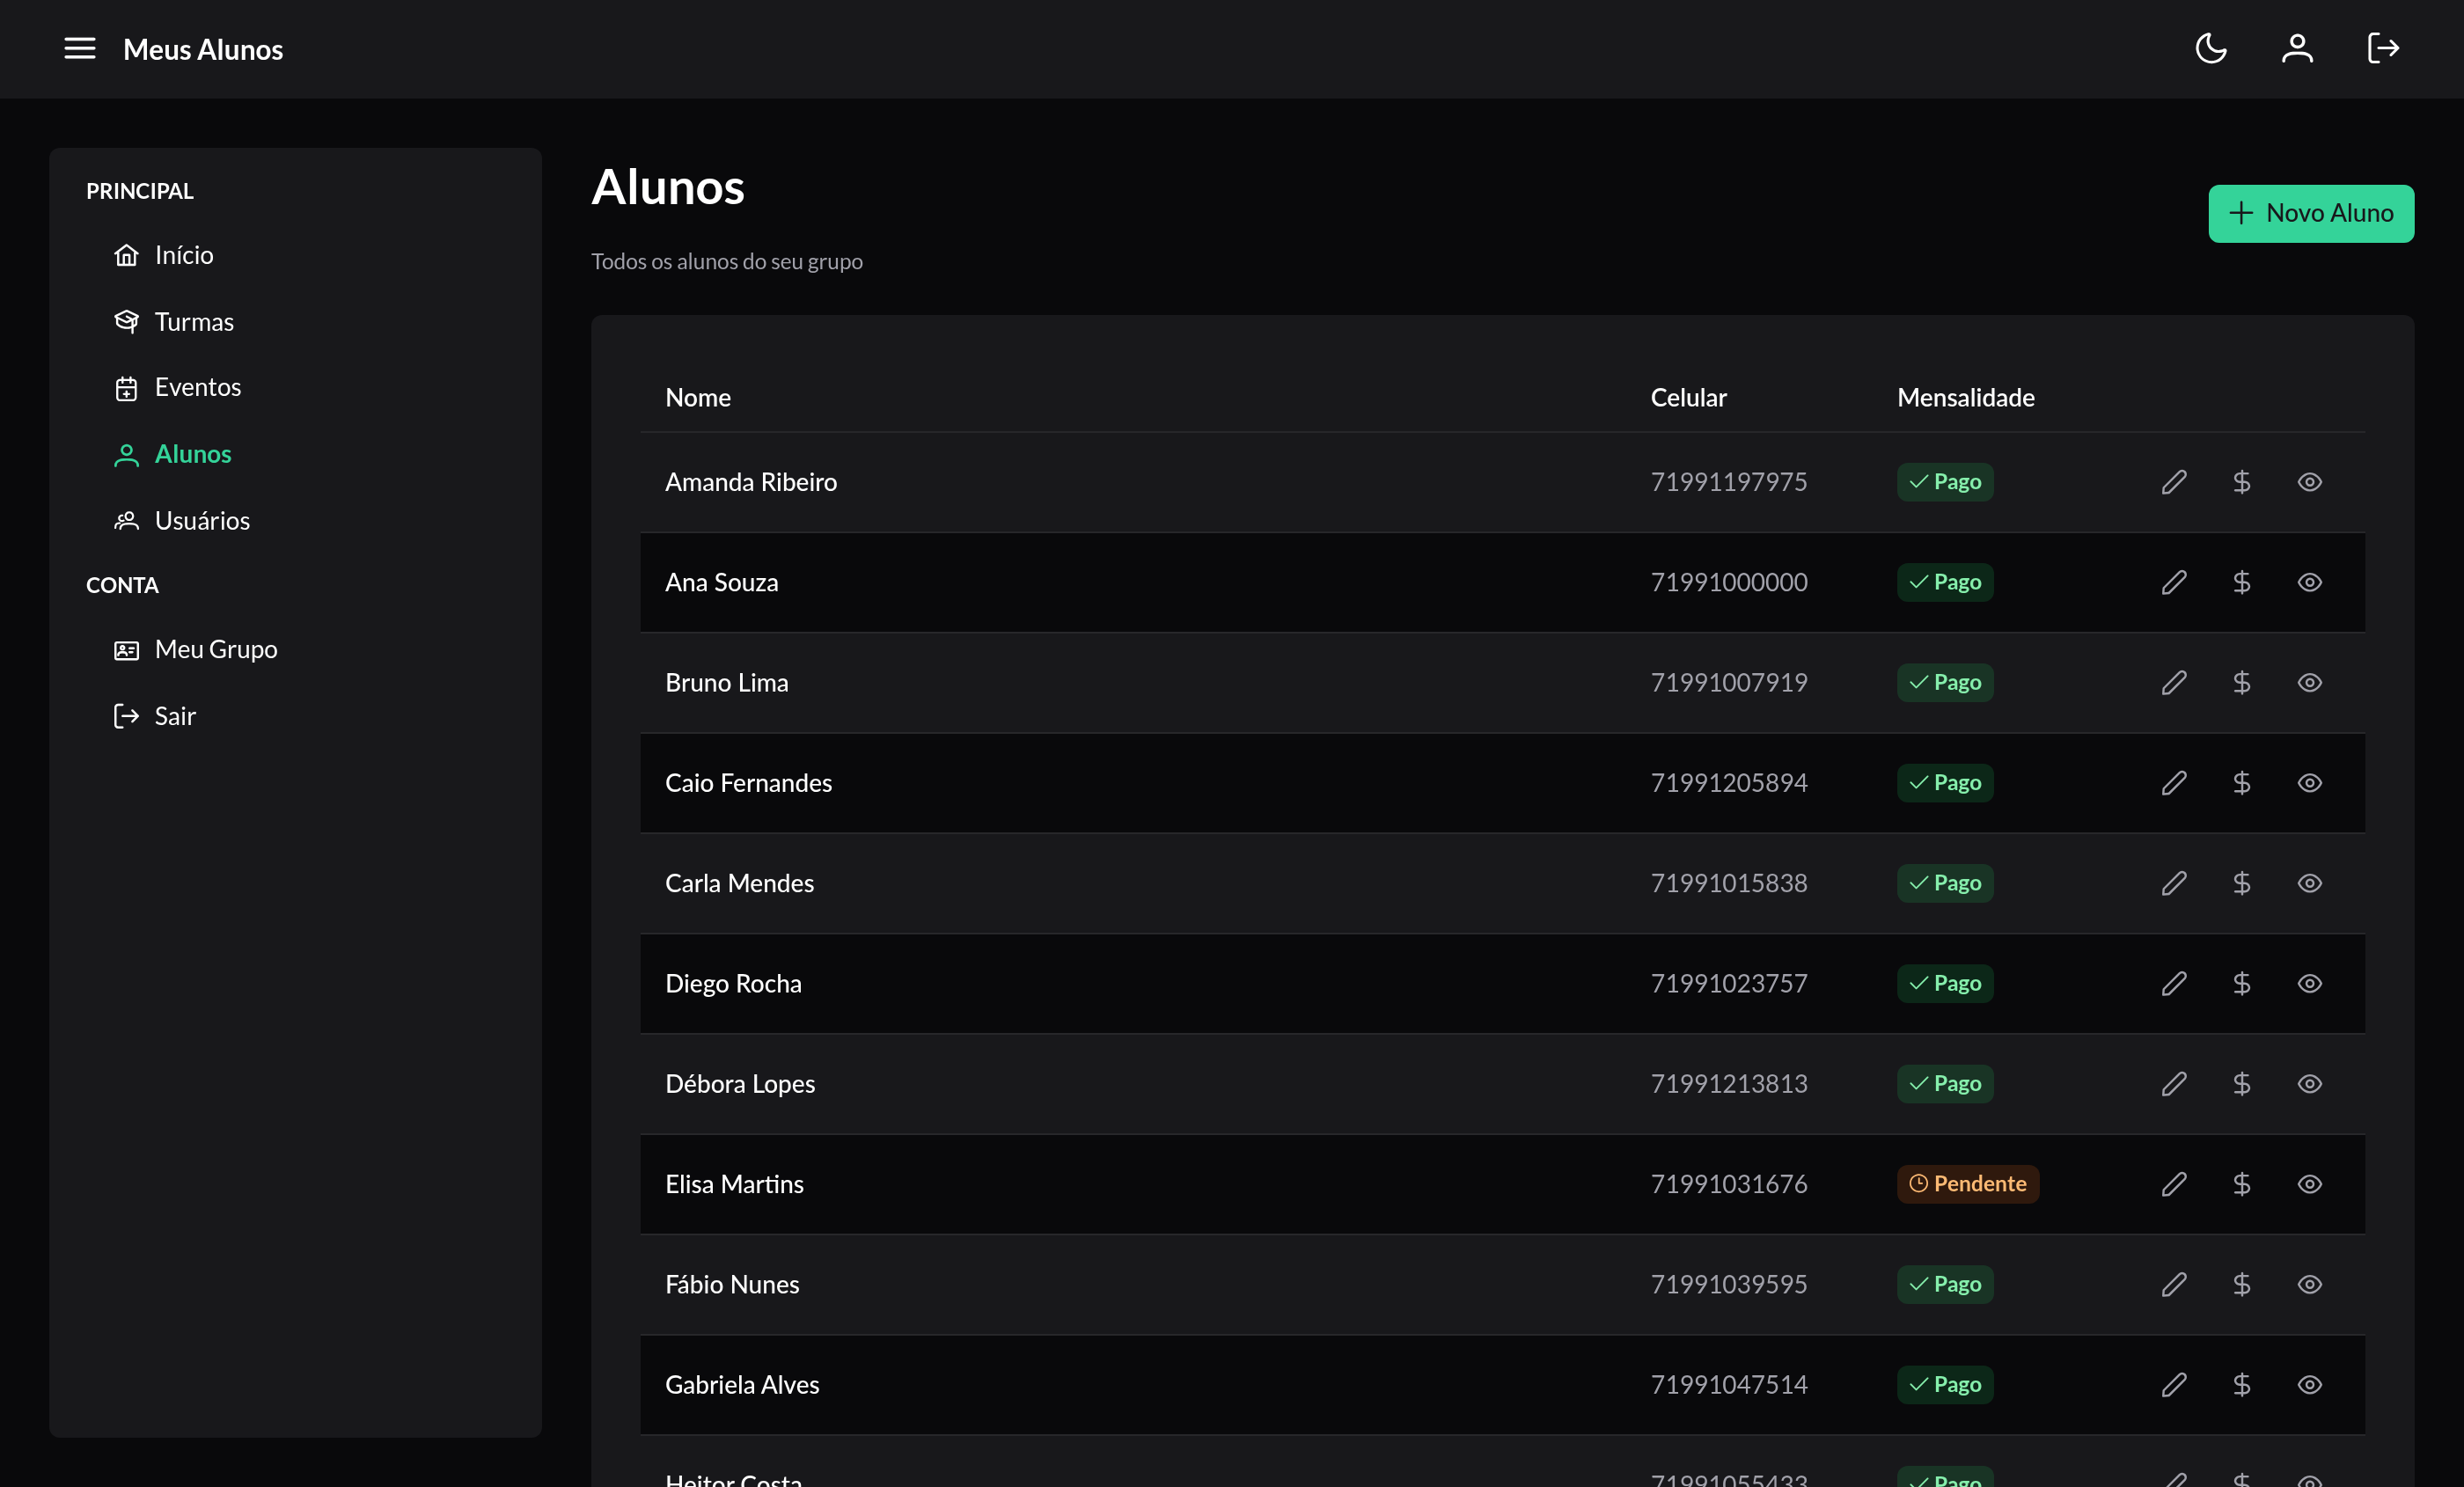Click the Meus Alunos app title

pyautogui.click(x=203, y=49)
